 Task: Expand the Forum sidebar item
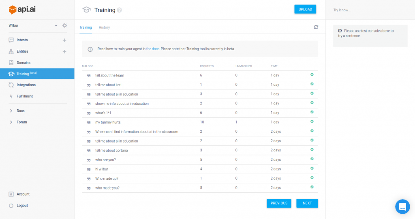11,122
